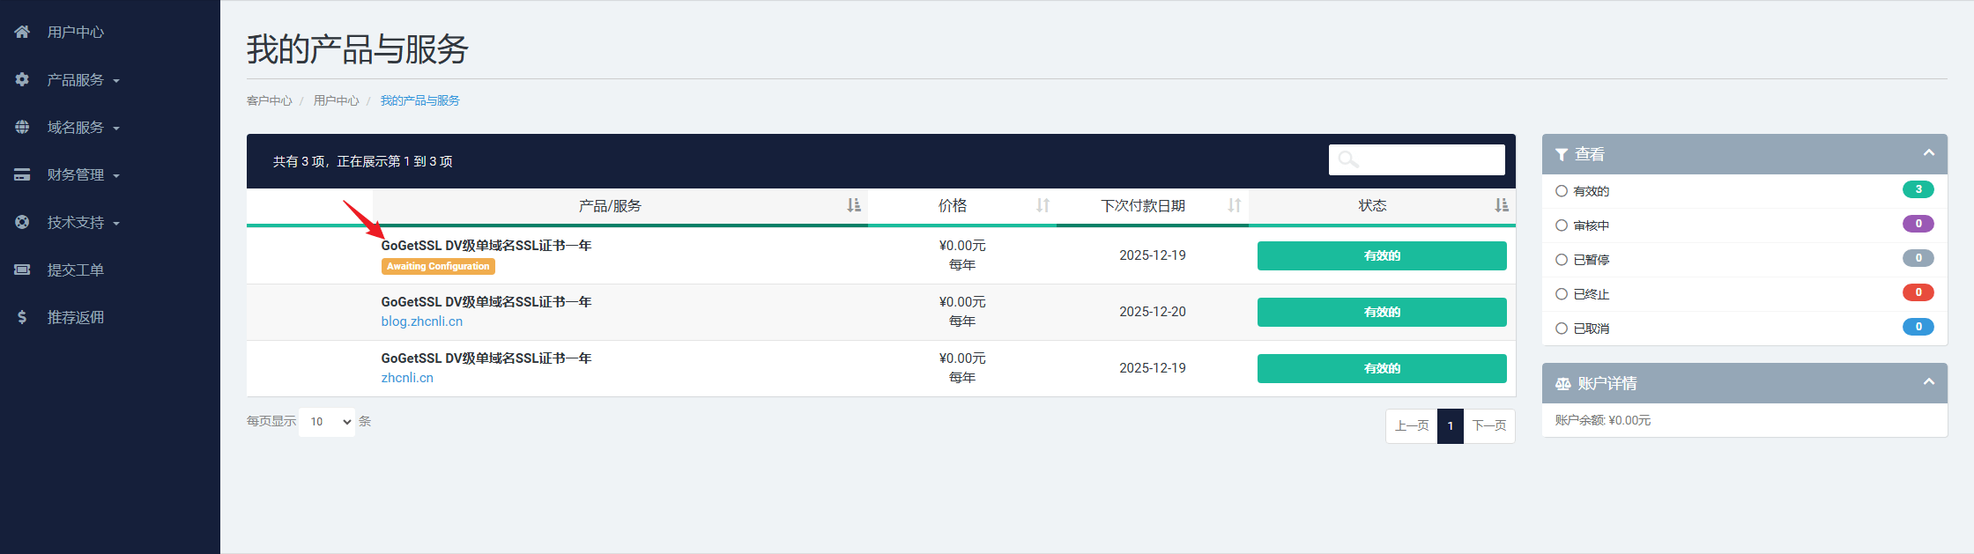
Task: Click the credit card icon for 财务管理
Action: coord(22,174)
